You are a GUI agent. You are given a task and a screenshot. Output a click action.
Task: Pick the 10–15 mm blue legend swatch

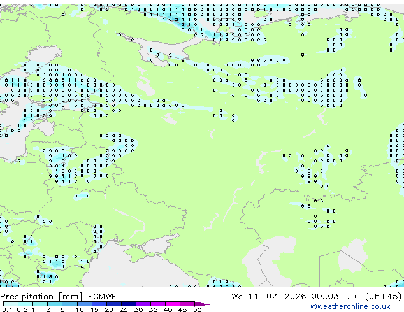[85, 304]
